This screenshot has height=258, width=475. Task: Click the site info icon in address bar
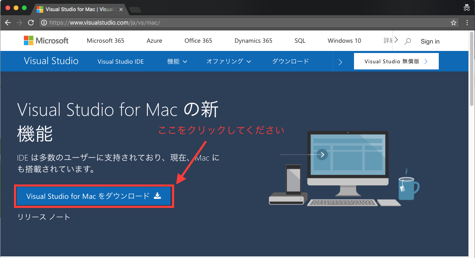tap(44, 23)
